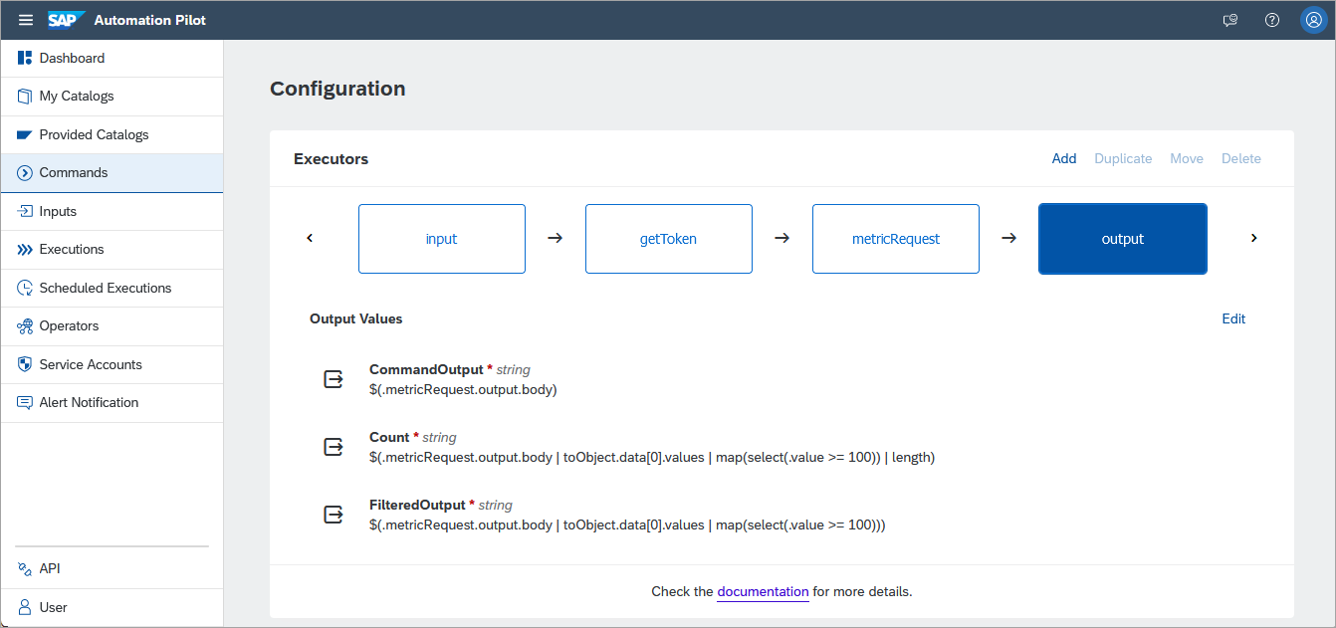The width and height of the screenshot is (1336, 628).
Task: Open the help question mark icon
Action: tap(1272, 20)
